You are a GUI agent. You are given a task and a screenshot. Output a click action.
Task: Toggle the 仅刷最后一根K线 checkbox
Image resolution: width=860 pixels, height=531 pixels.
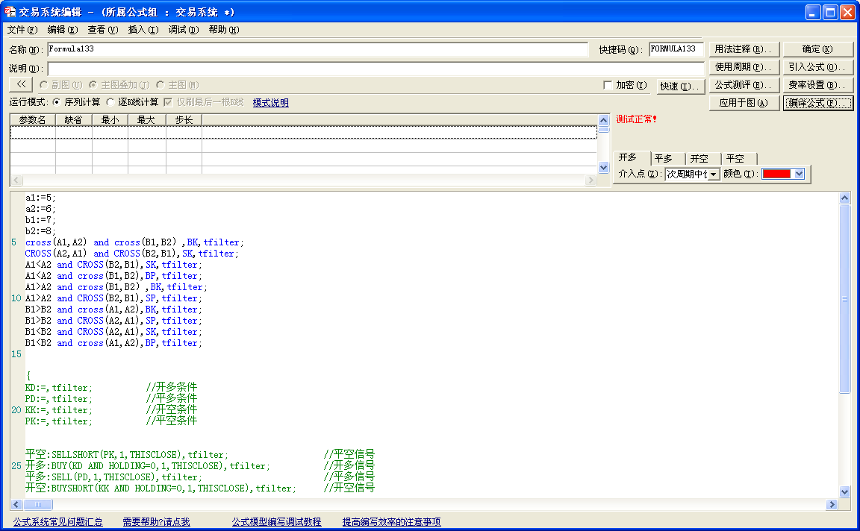pyautogui.click(x=168, y=102)
